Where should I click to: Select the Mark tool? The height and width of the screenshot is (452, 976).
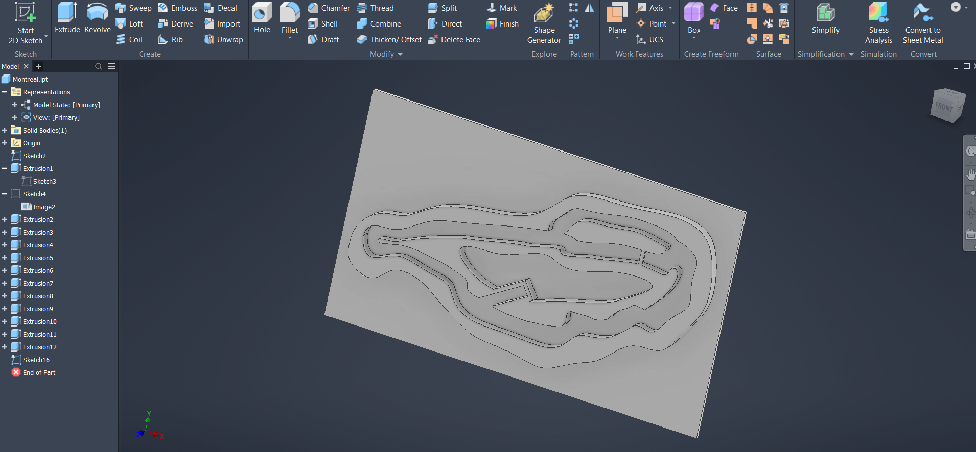tap(502, 8)
